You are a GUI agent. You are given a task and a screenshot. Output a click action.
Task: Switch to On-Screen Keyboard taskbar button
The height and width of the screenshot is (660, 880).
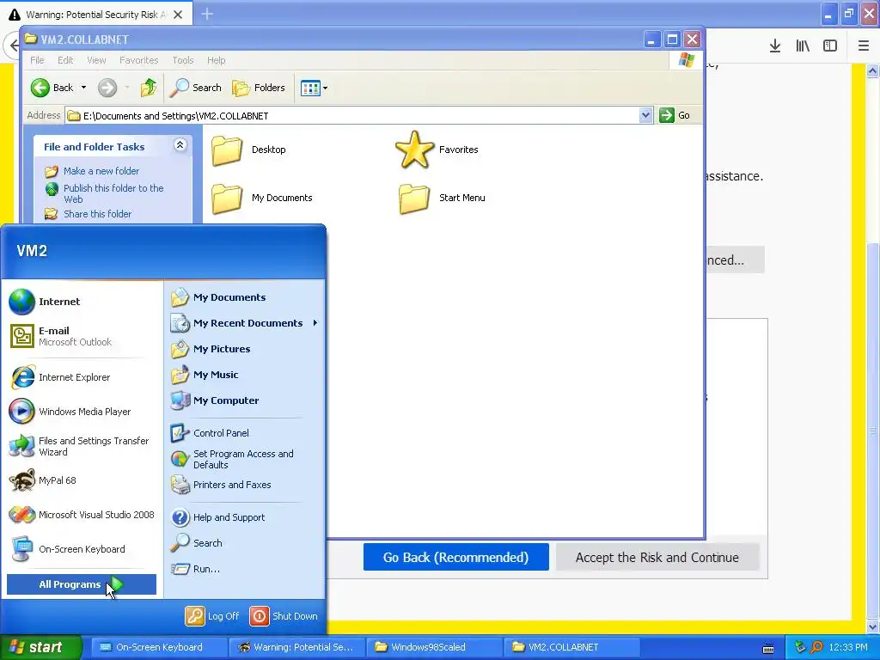click(159, 647)
